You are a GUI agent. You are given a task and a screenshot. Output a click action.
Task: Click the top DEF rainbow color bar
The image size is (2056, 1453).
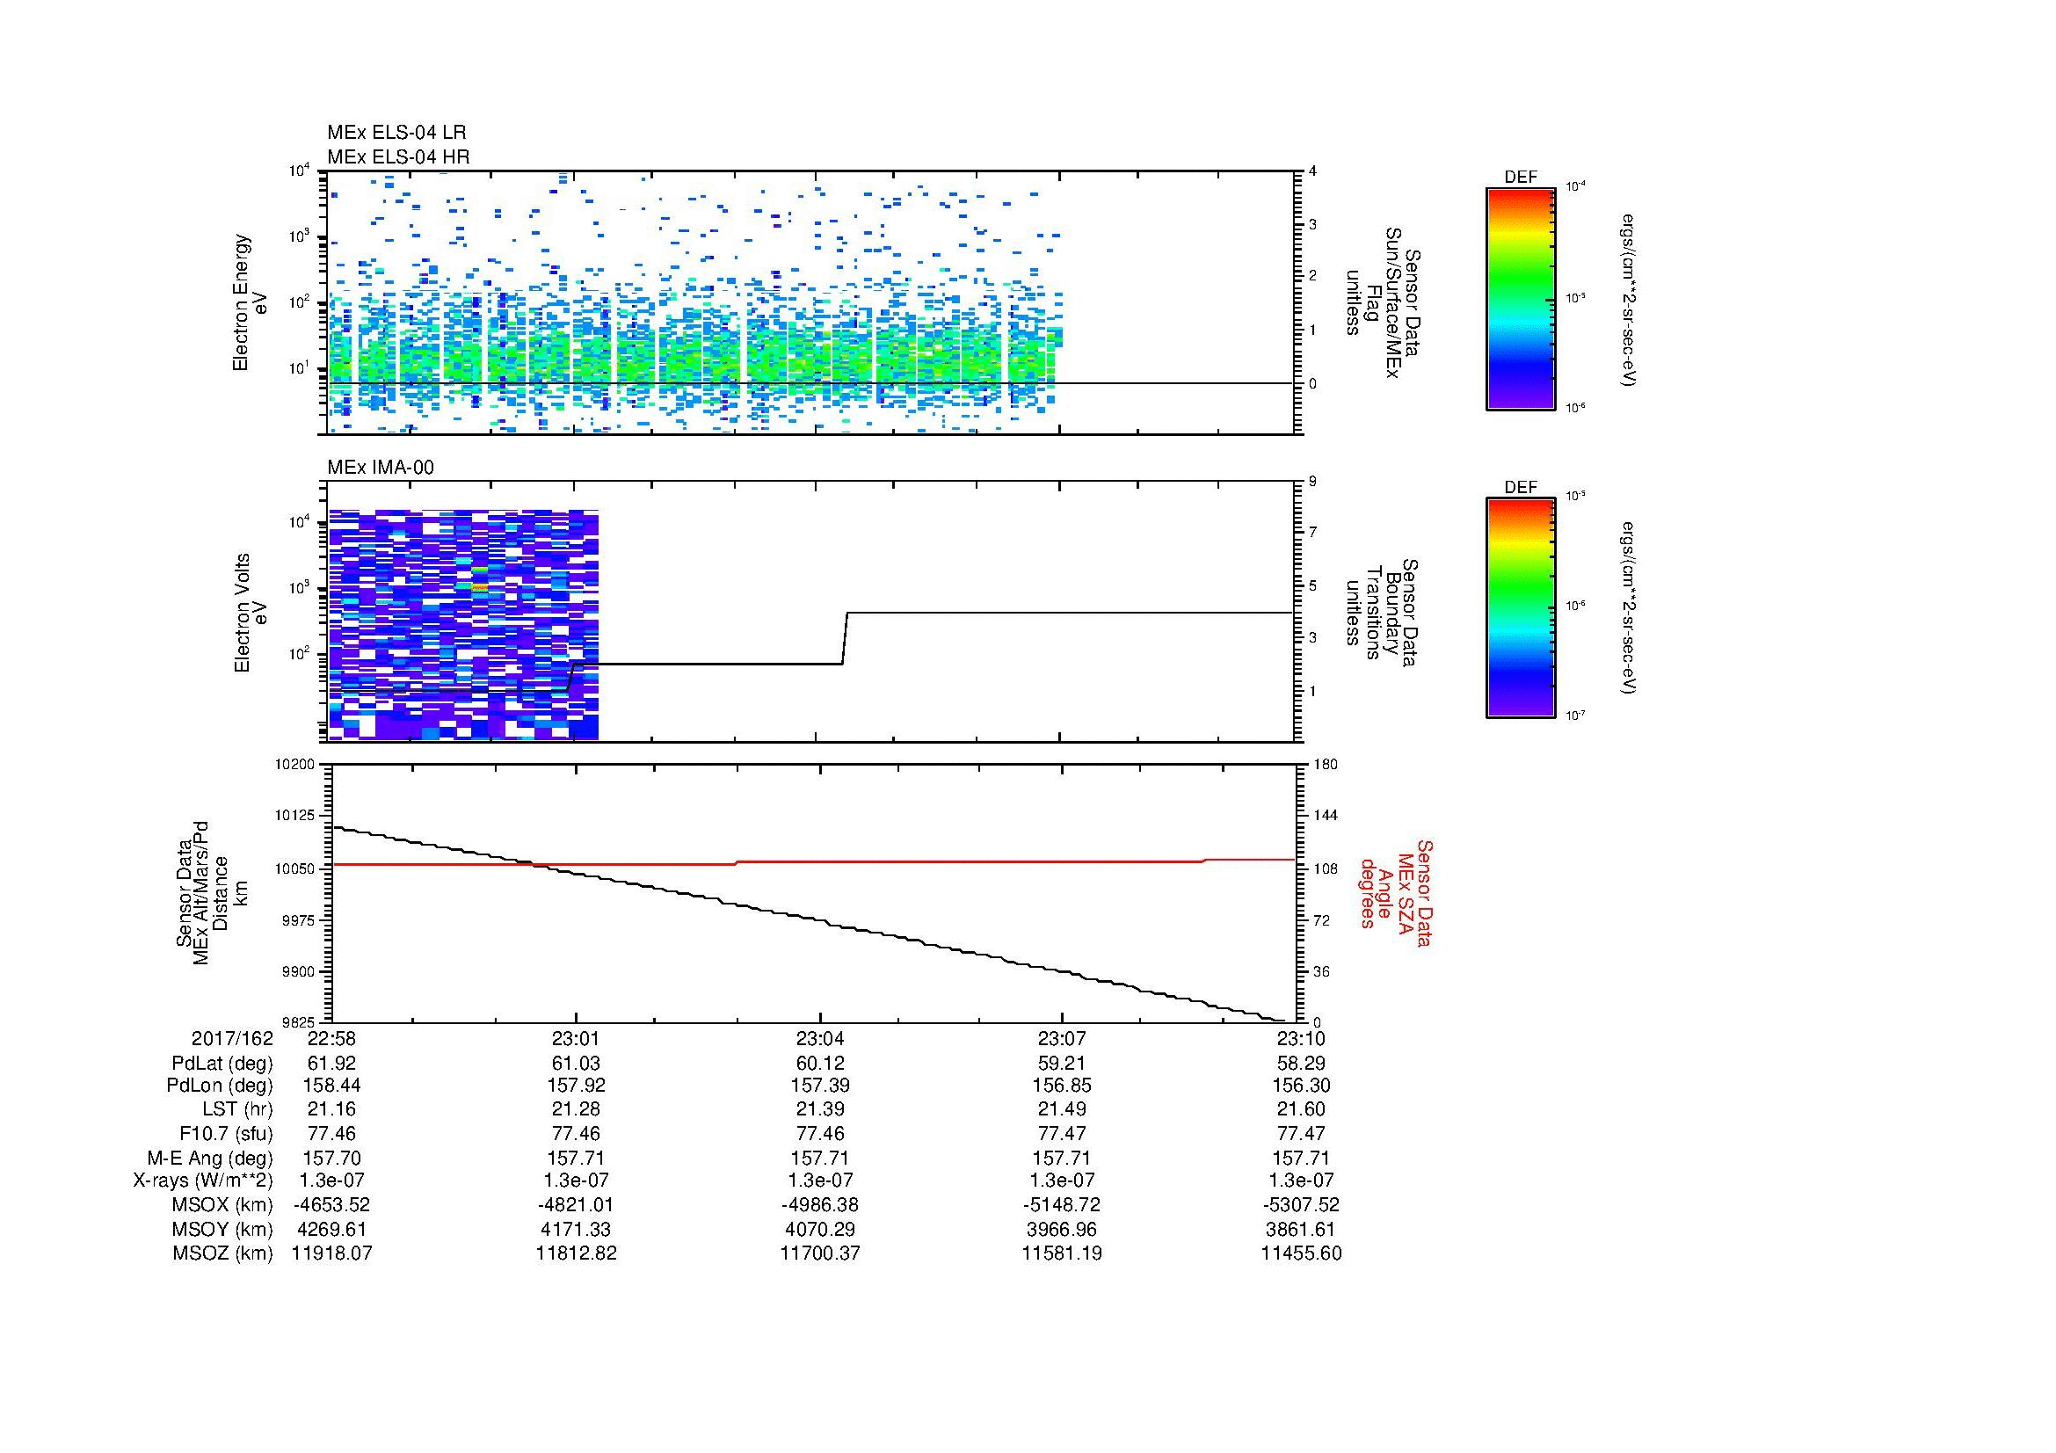point(1521,298)
